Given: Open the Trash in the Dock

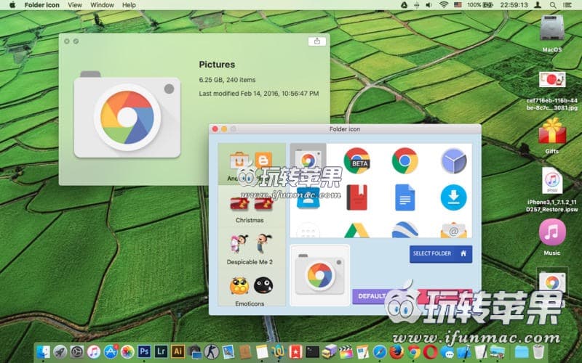Looking at the screenshot, I should click(x=538, y=351).
